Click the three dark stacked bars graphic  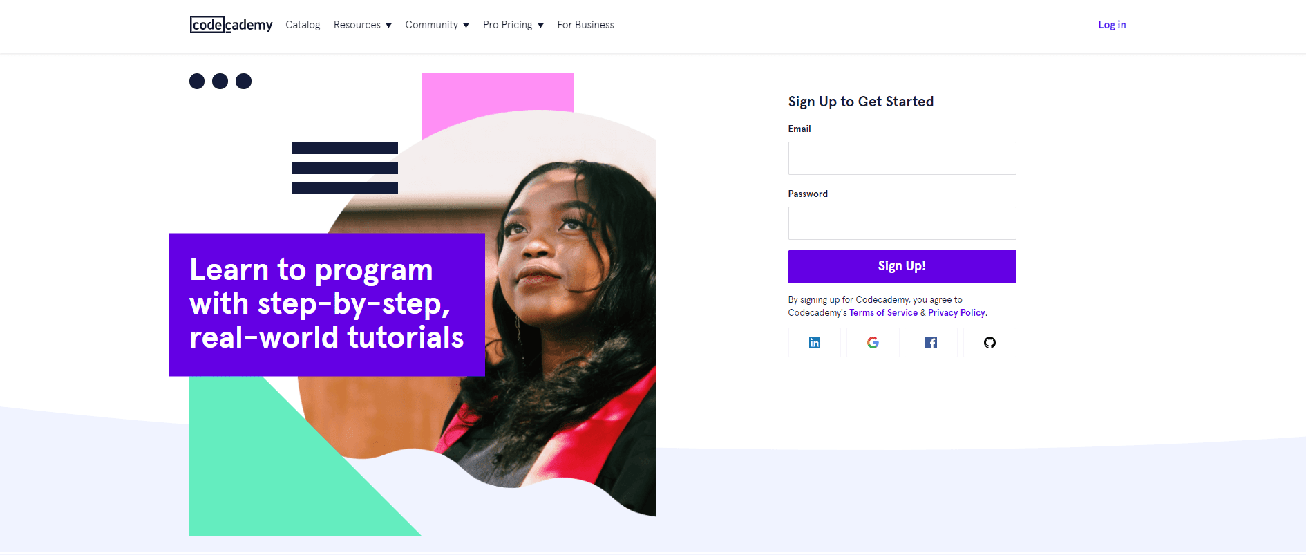click(x=344, y=168)
